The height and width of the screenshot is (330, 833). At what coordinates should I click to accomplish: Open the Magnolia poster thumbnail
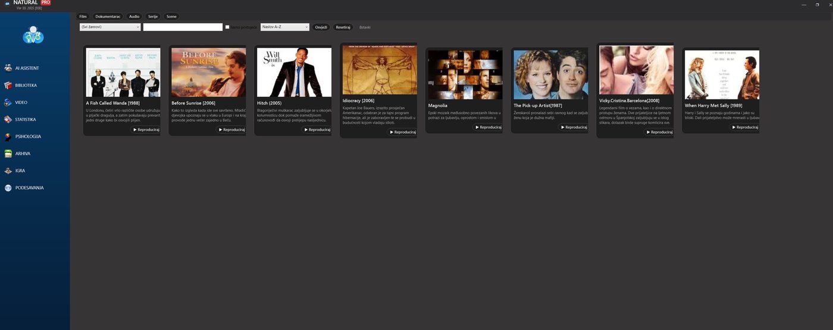click(465, 74)
